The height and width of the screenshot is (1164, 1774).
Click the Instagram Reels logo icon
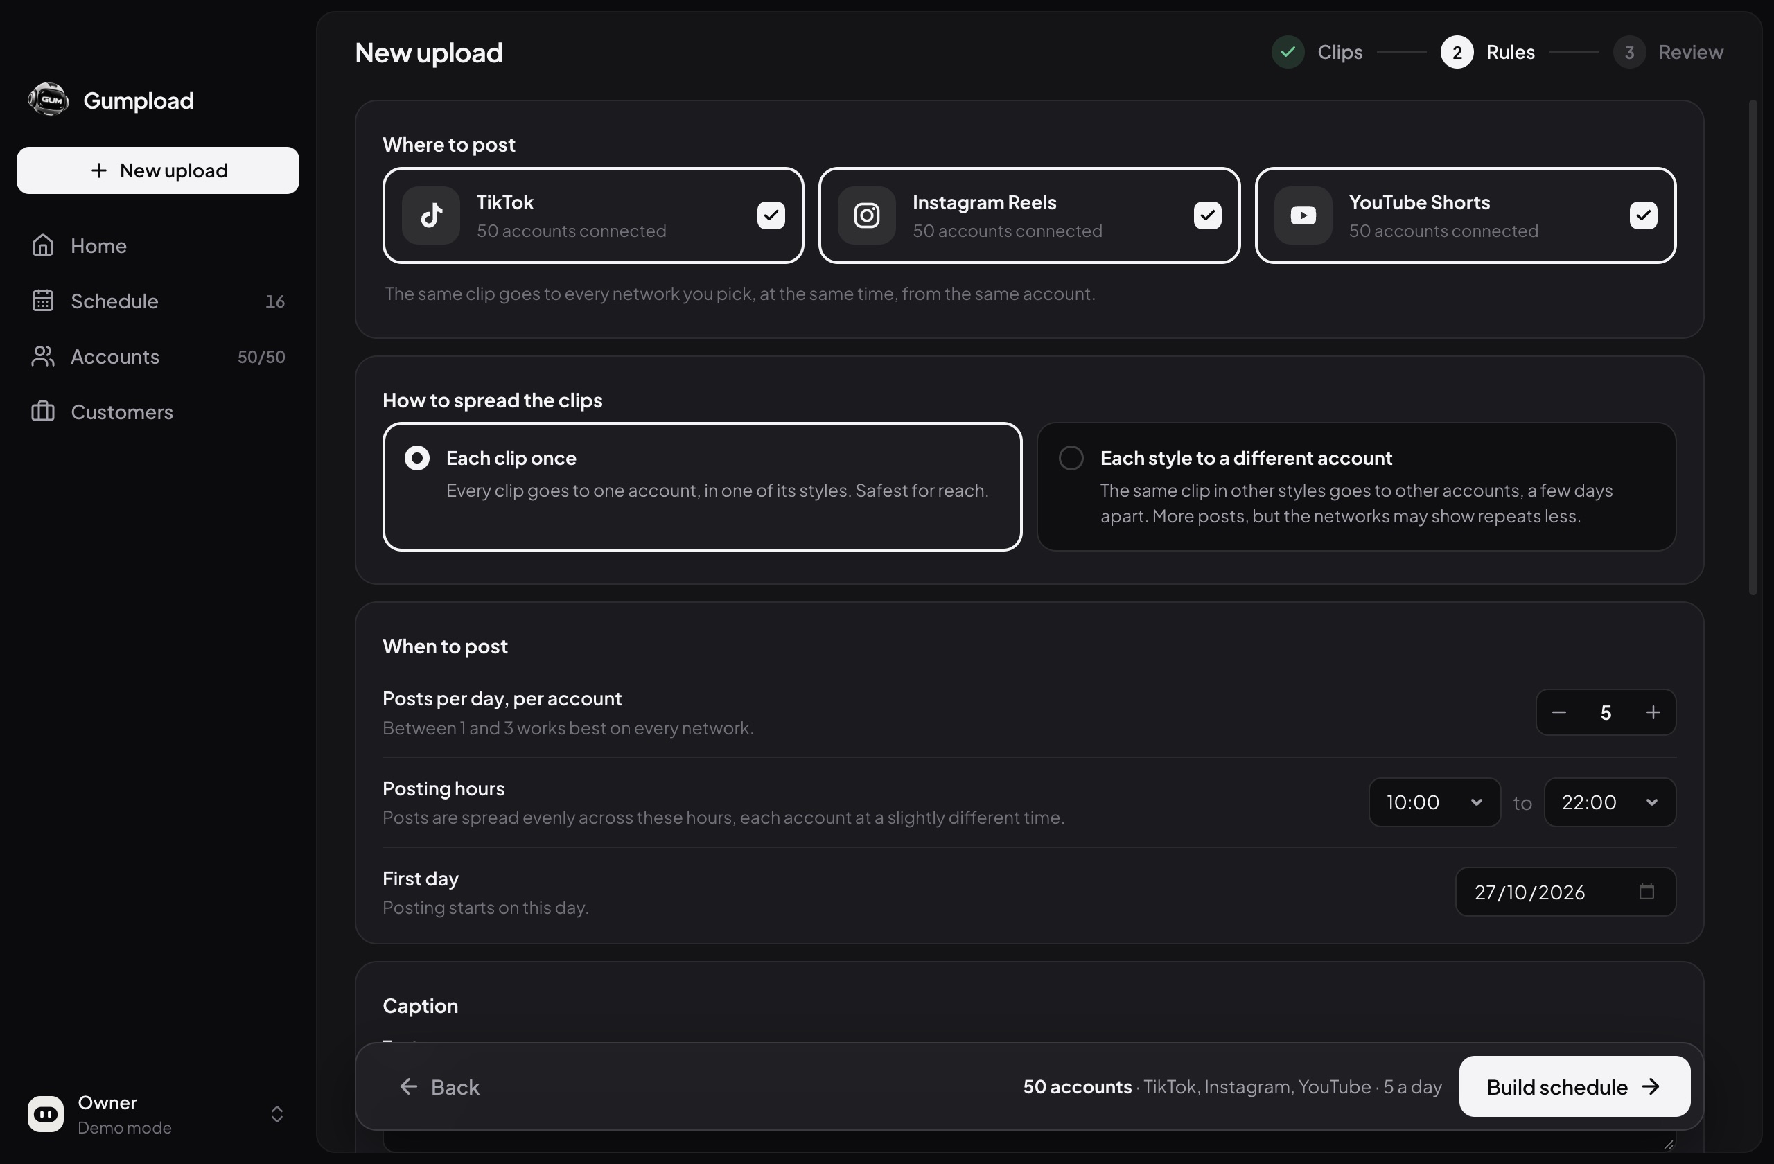pos(866,215)
